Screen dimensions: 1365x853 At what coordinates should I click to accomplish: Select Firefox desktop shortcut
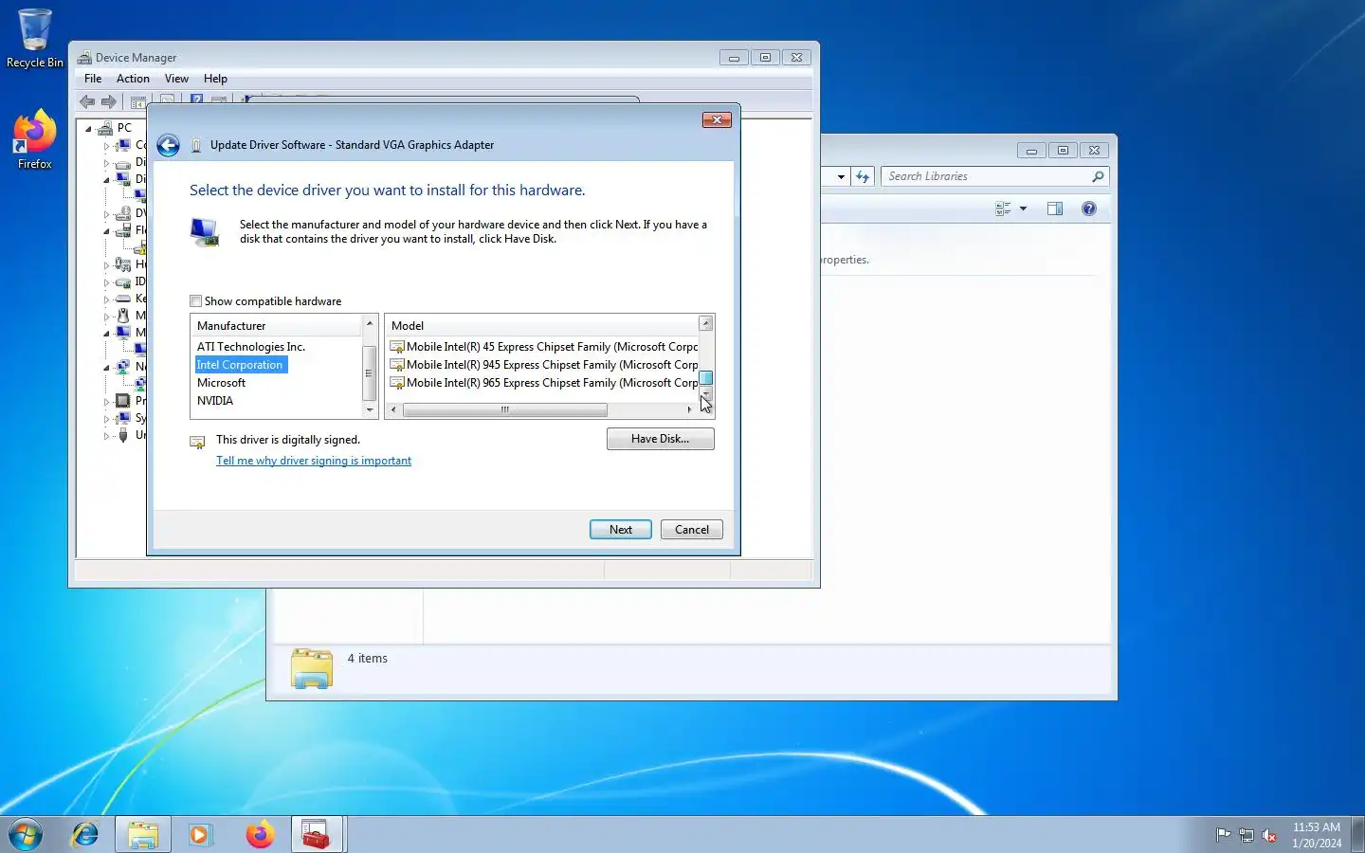35,139
